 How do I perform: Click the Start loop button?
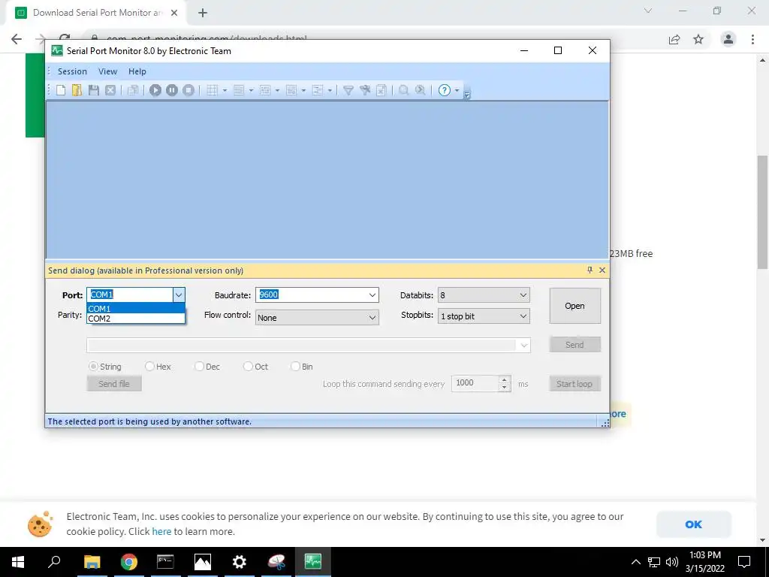(x=574, y=384)
